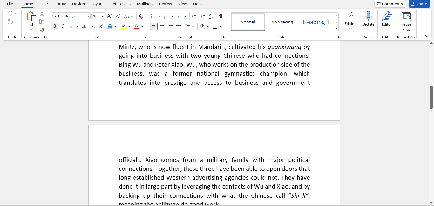Apply italic formatting
This screenshot has width=434, height=206.
pyautogui.click(x=63, y=26)
